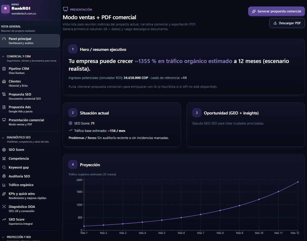Click the Propuesta Ads file icon
Image resolution: width=307 pixels, height=241 pixels.
[4, 107]
